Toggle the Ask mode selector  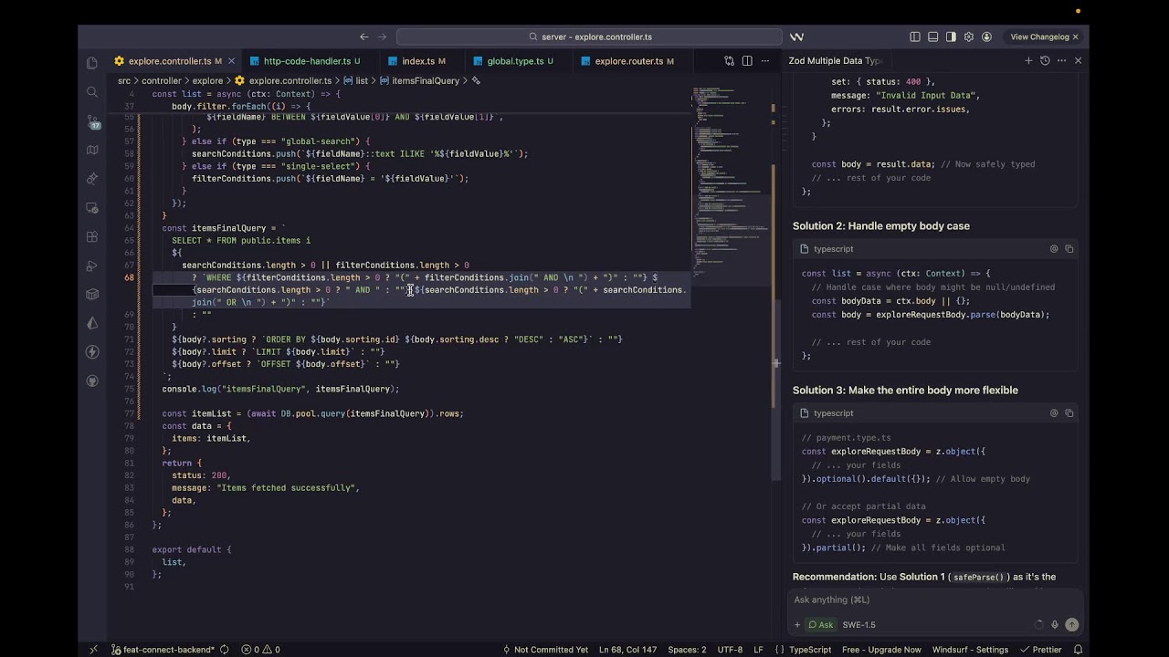[x=820, y=625]
